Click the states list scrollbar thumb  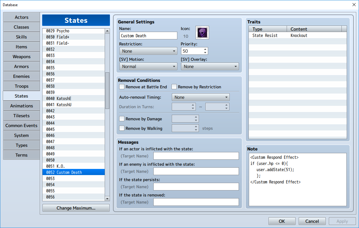point(107,91)
